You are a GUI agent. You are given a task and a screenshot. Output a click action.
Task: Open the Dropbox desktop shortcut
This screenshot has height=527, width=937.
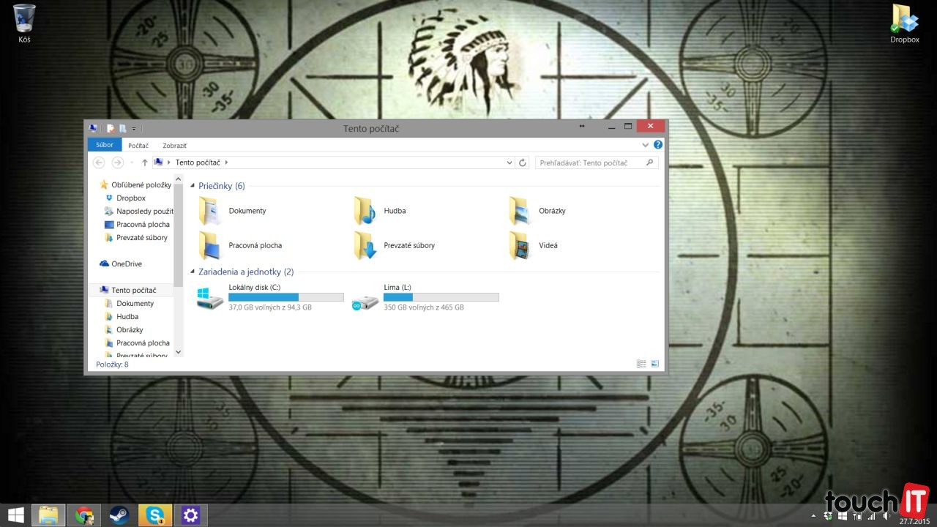pyautogui.click(x=904, y=23)
